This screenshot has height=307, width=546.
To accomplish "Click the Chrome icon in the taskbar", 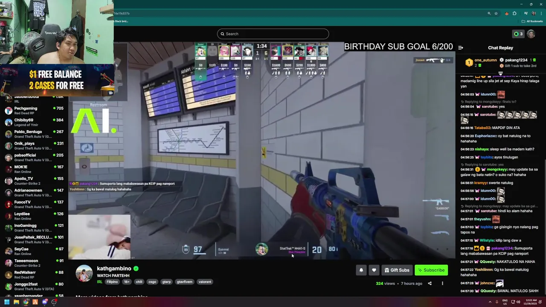I will (x=26, y=302).
